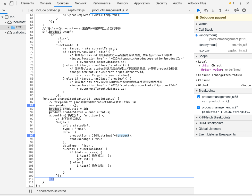Image resolution: width=252 pixels, height=196 pixels.
Task: Select the s.proxy call stack frame
Action: point(204,50)
